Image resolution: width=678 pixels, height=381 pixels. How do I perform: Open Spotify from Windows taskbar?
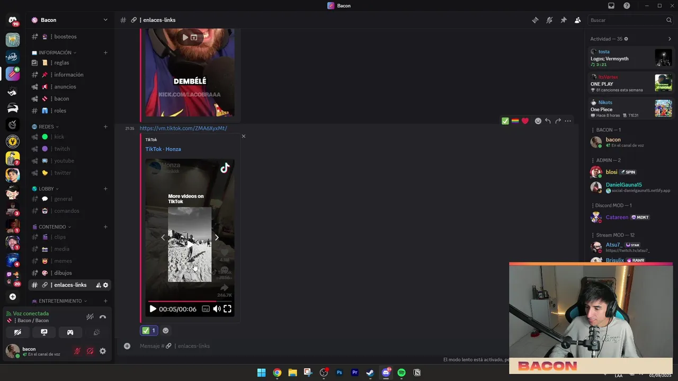402,373
